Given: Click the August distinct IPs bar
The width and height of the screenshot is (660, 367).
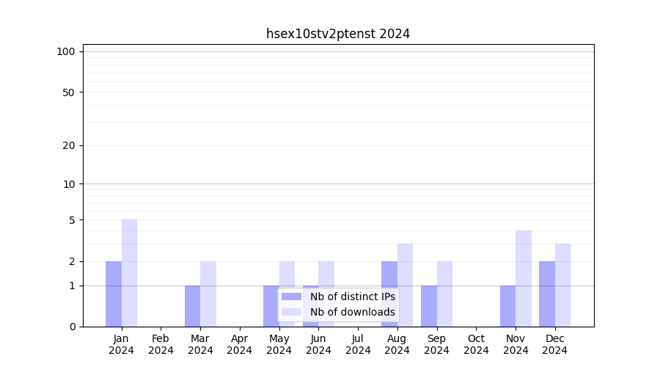Looking at the screenshot, I should pos(389,294).
